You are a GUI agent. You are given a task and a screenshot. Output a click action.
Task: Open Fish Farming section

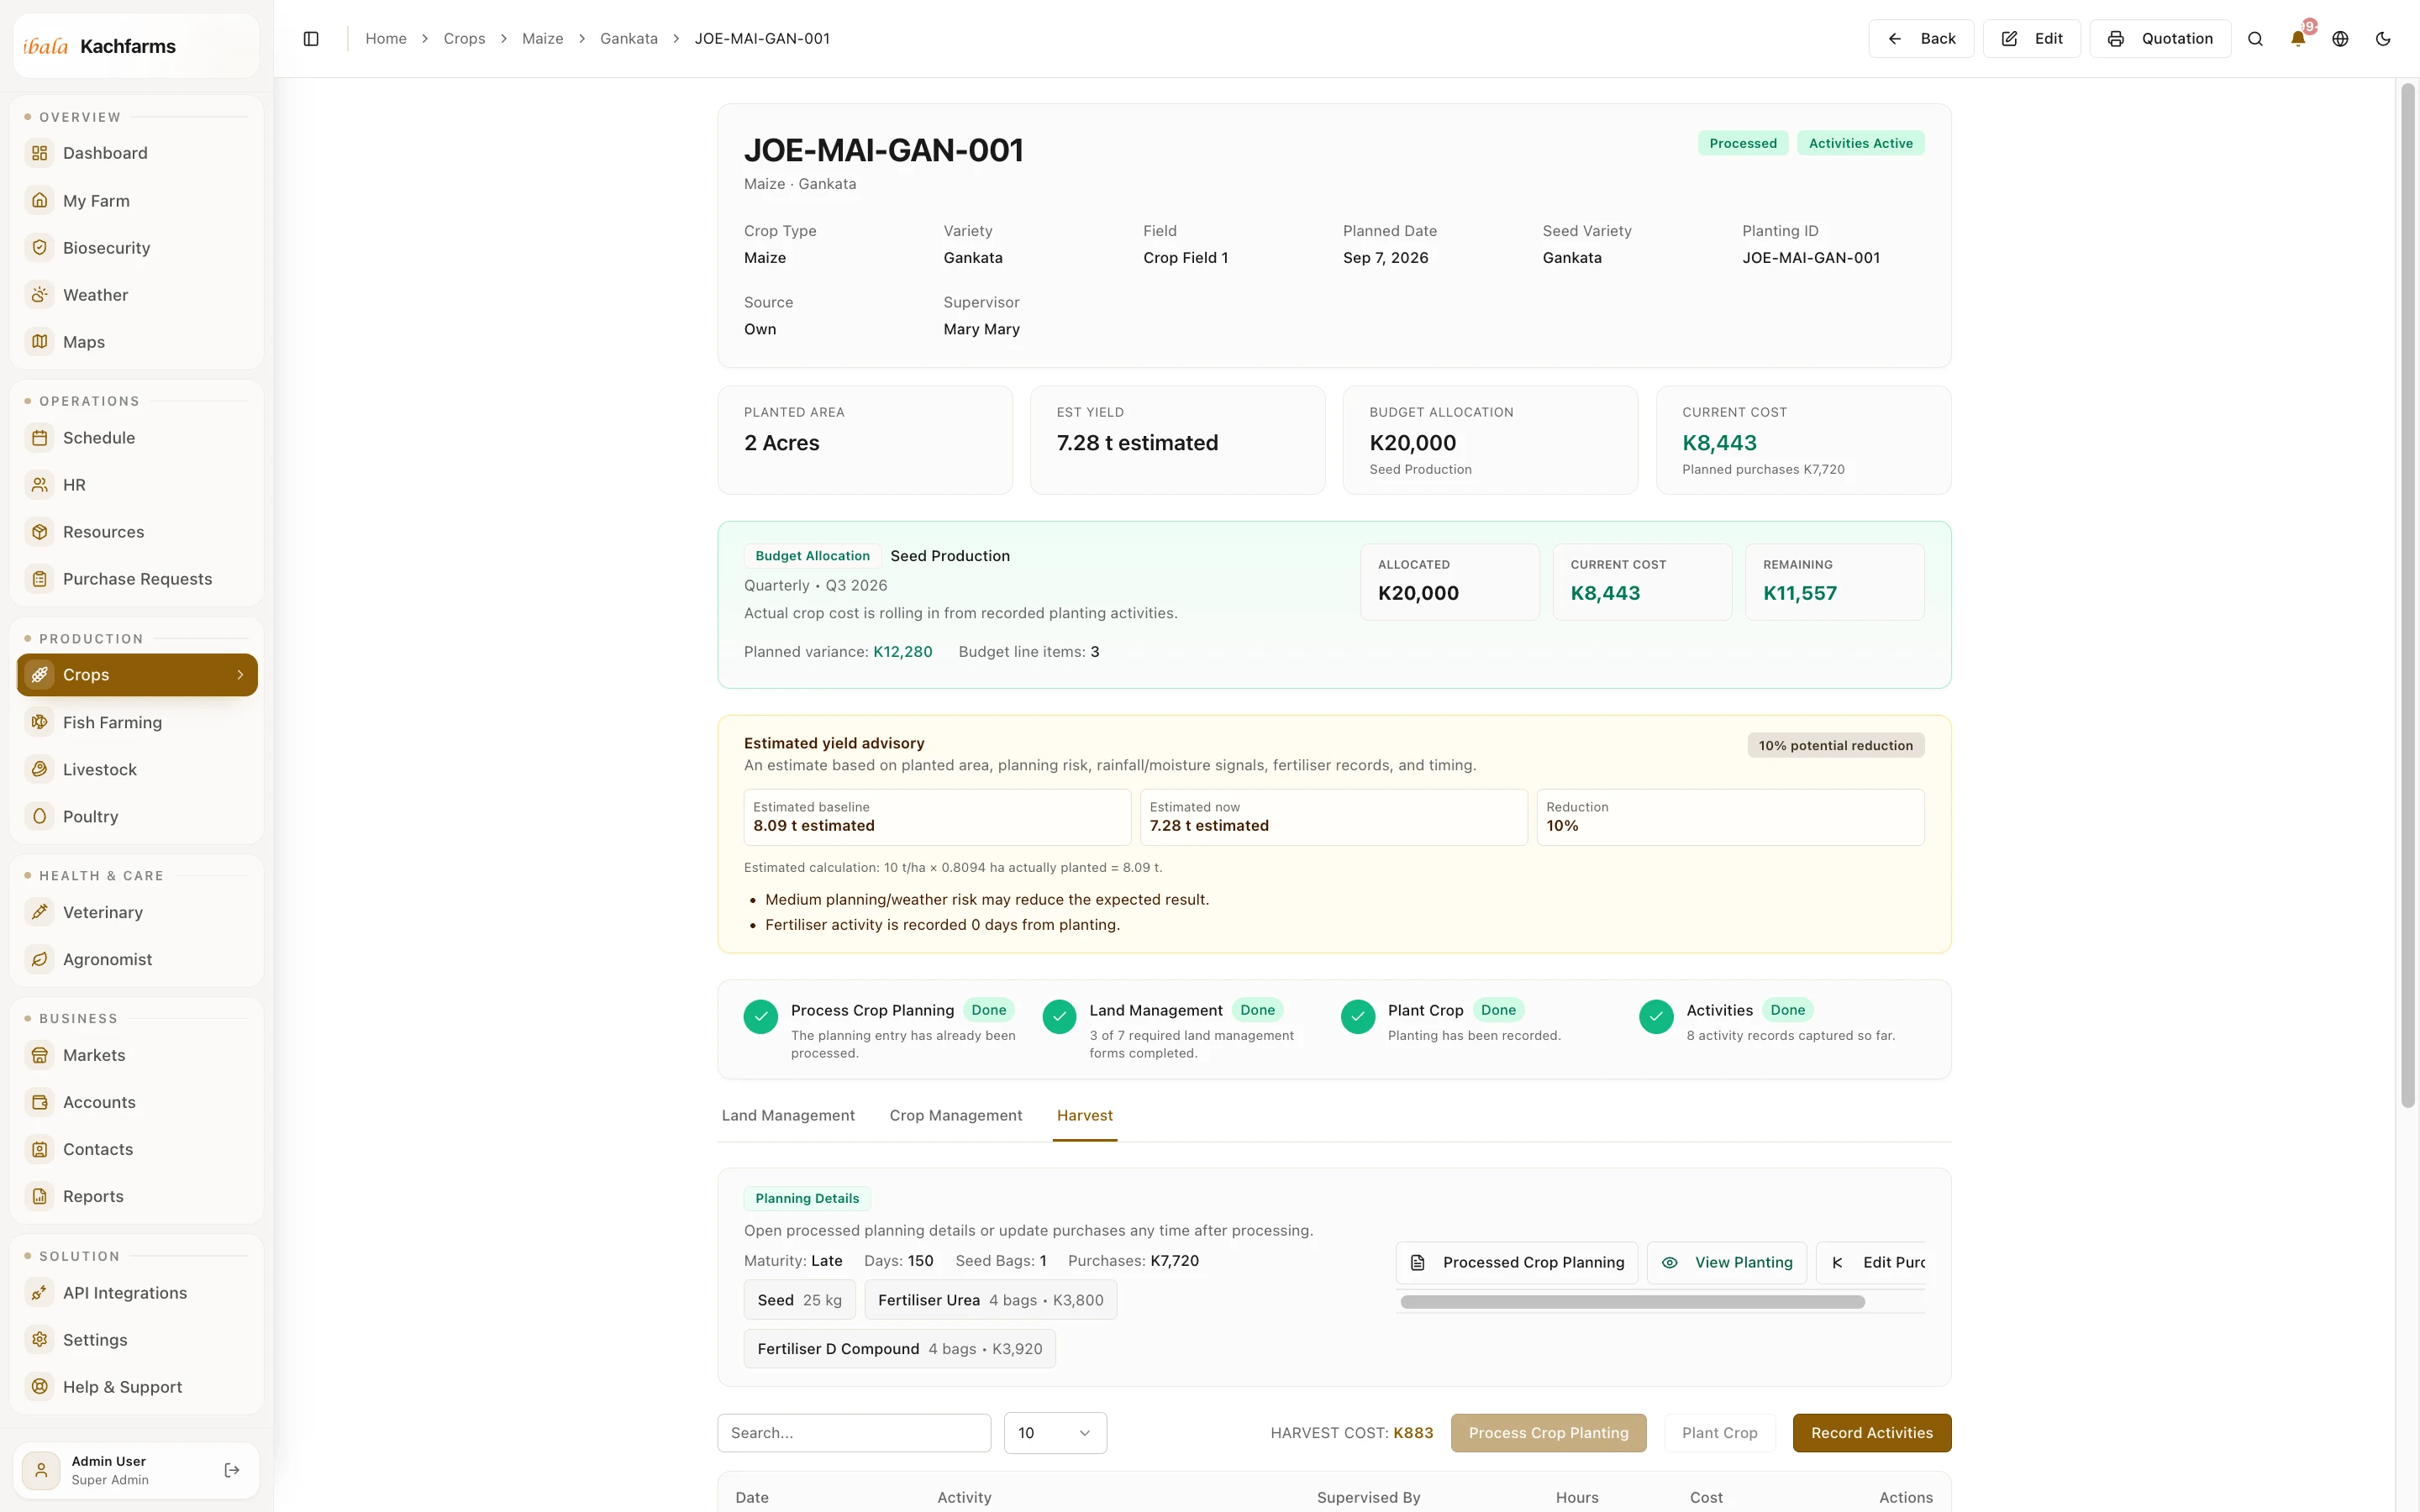click(137, 722)
